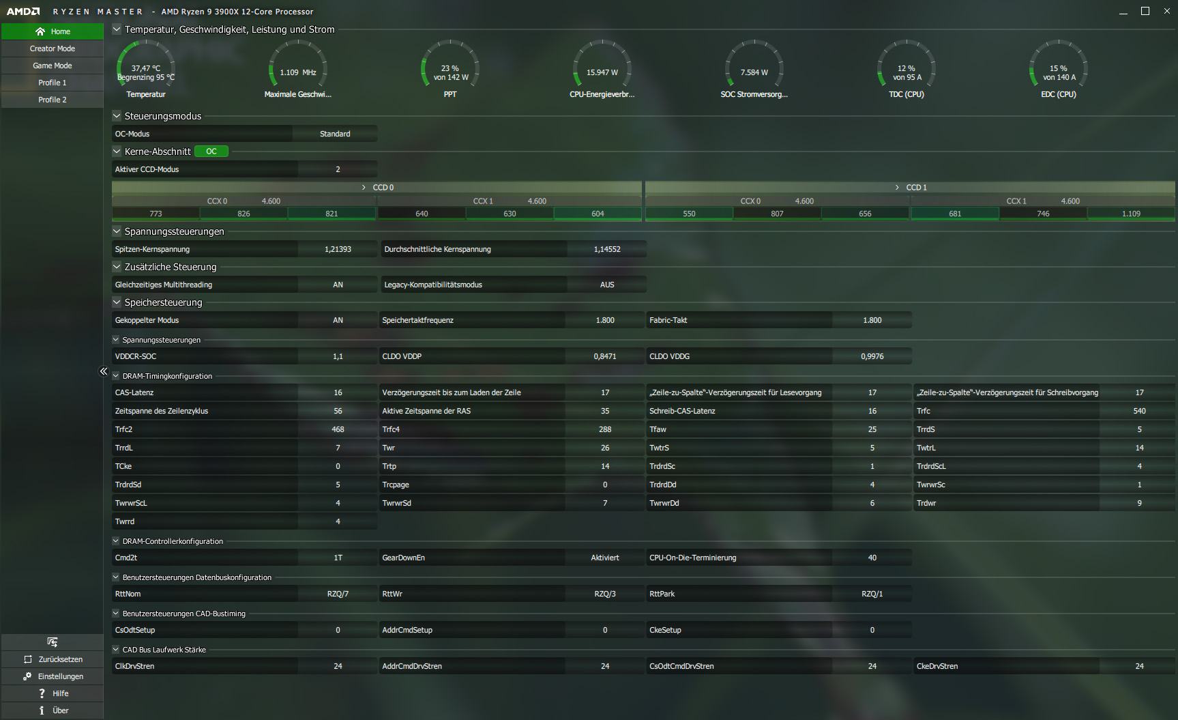The width and height of the screenshot is (1178, 720).
Task: Click CAS-Latenz value 16
Action: 338,392
